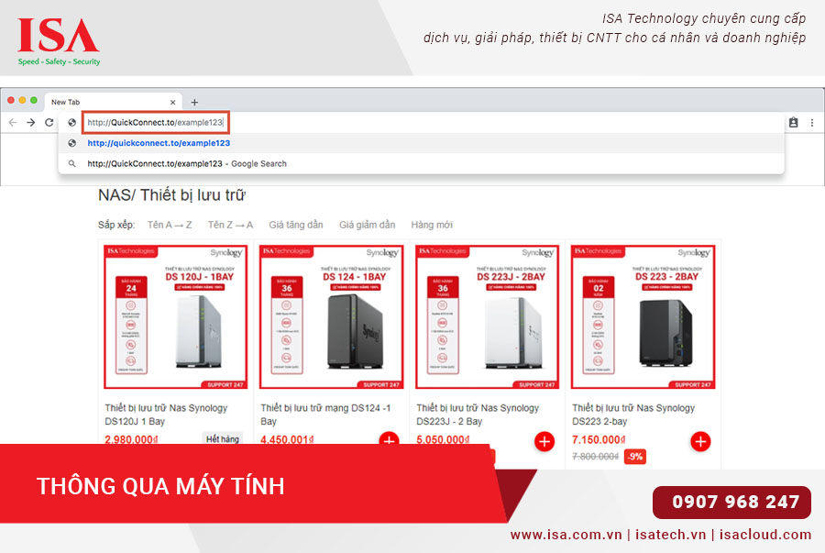Click the browser forward arrow

pyautogui.click(x=31, y=123)
